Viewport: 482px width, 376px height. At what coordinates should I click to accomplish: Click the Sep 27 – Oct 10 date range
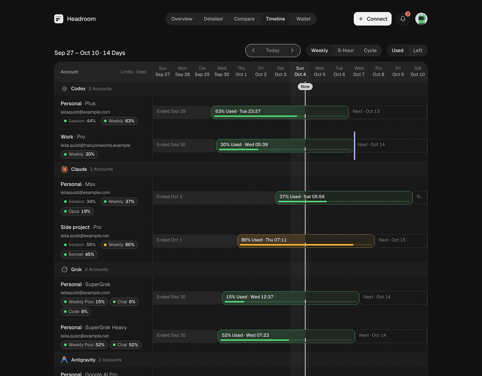(90, 53)
